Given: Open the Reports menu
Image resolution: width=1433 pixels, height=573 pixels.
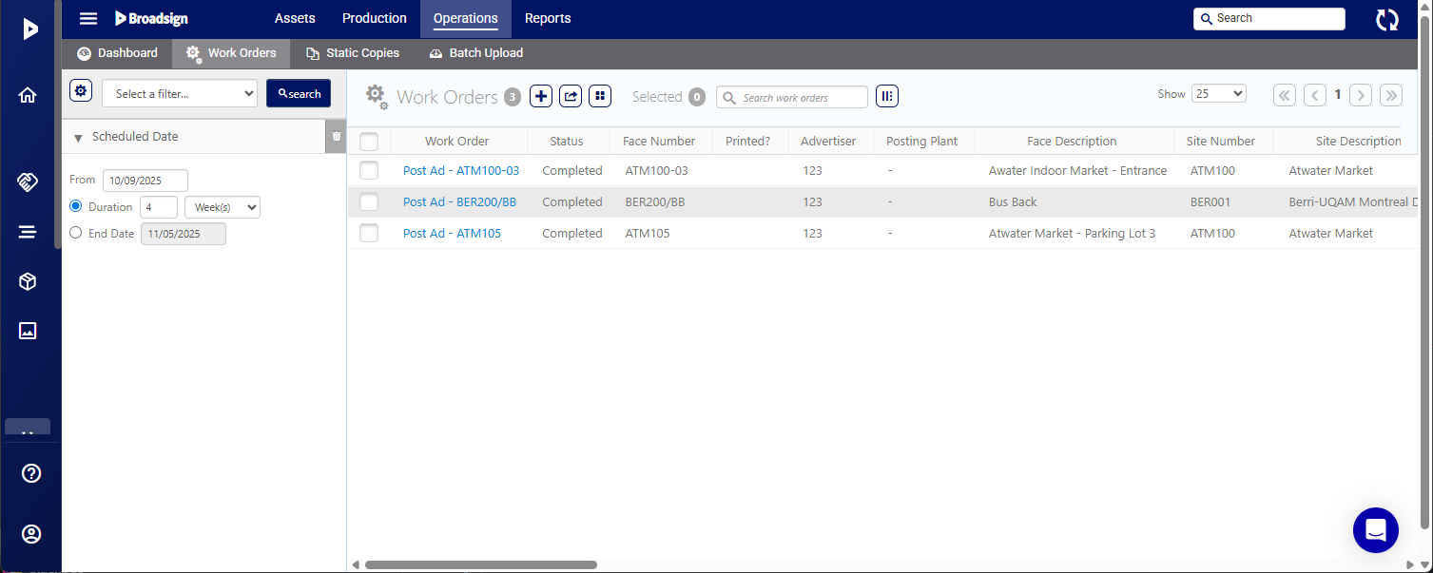Looking at the screenshot, I should click(548, 19).
